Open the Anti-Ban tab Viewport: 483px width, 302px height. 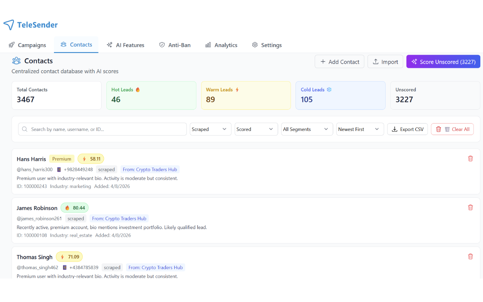[175, 45]
